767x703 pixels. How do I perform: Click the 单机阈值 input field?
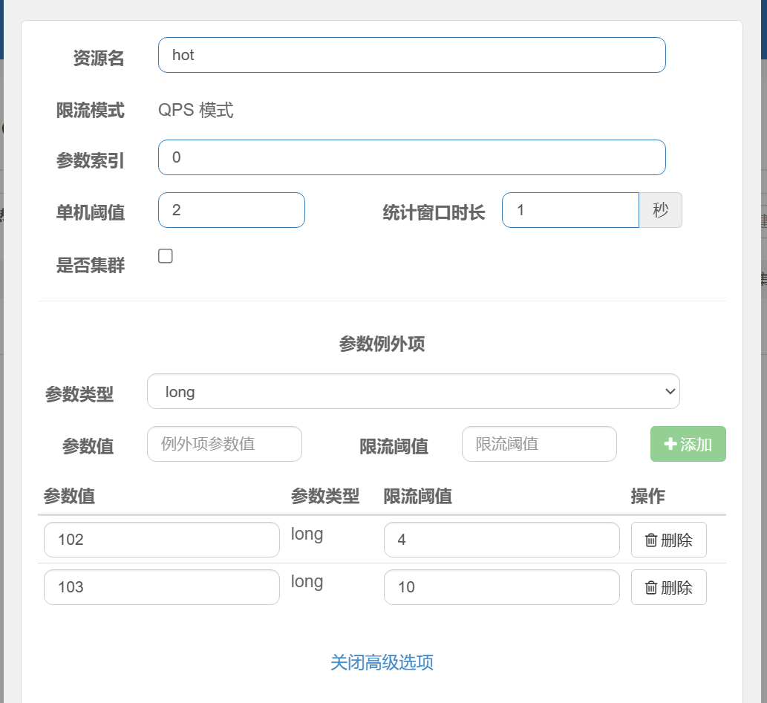tap(232, 210)
